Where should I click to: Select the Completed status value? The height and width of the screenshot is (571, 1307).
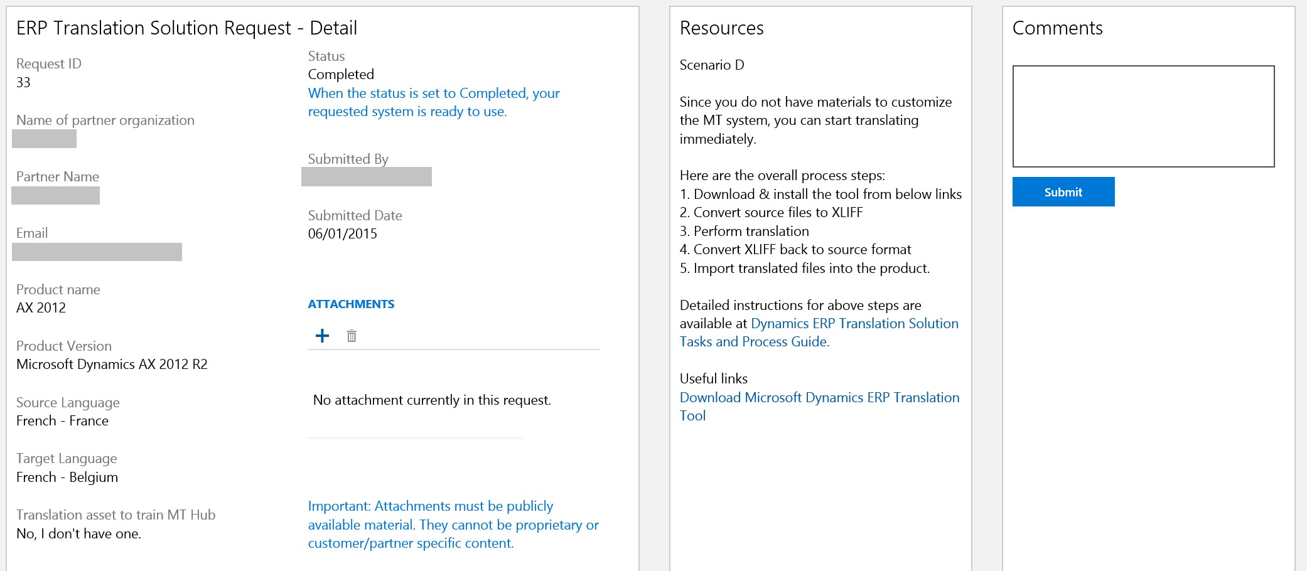coord(341,75)
